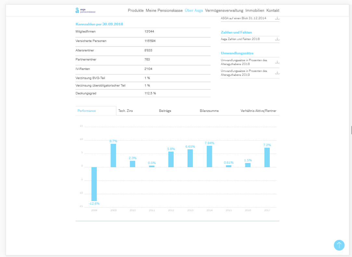
Task: Navigate to Immobilien page
Action: point(255,10)
